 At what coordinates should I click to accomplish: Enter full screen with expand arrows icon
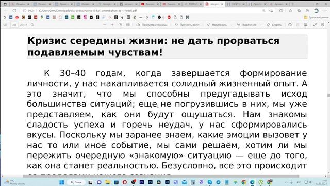click(x=315, y=25)
